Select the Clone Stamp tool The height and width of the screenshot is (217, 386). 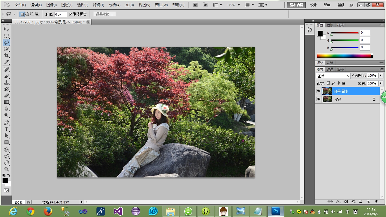[6, 83]
